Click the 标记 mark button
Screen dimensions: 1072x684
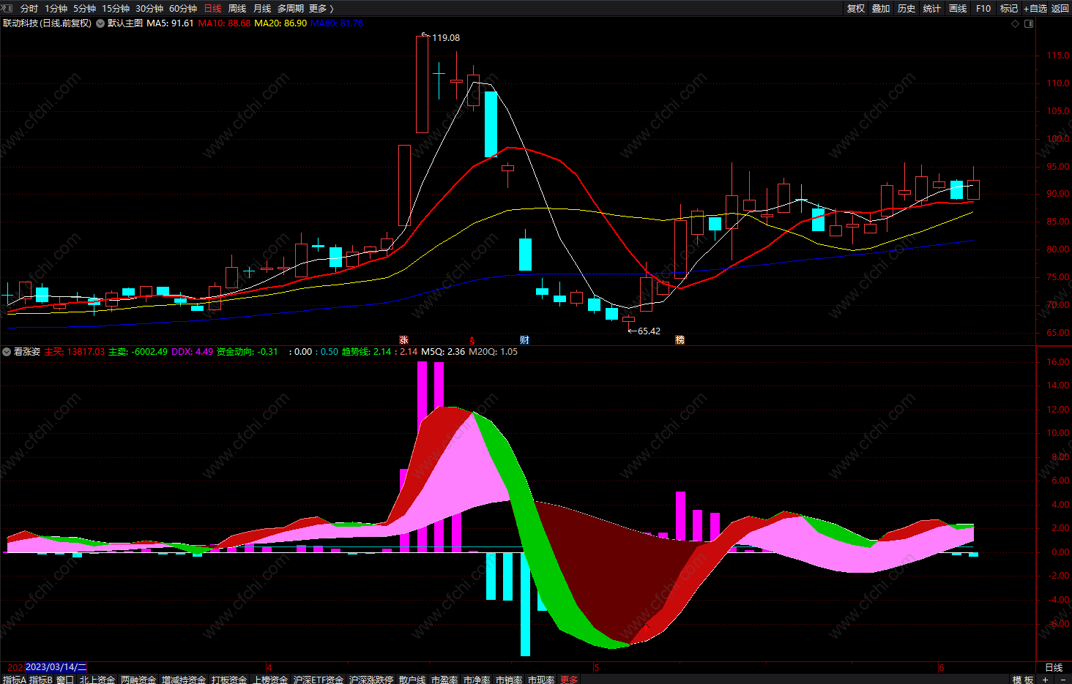pyautogui.click(x=1009, y=9)
